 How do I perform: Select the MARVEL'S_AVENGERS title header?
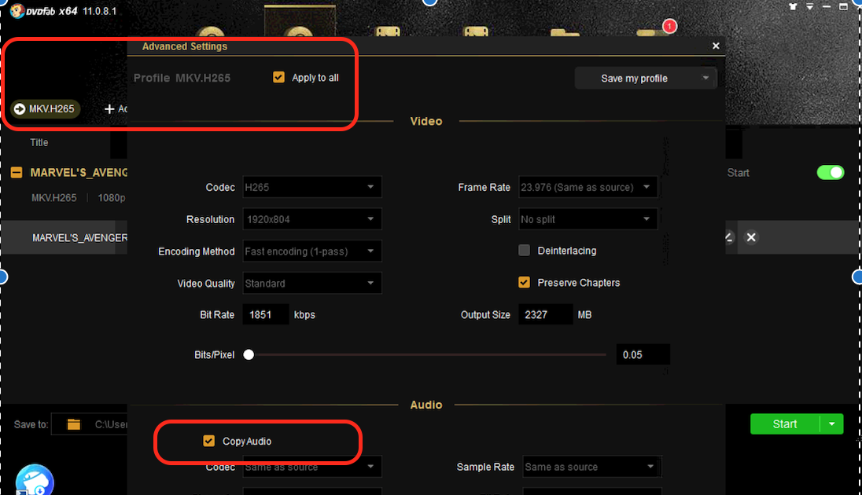79,173
